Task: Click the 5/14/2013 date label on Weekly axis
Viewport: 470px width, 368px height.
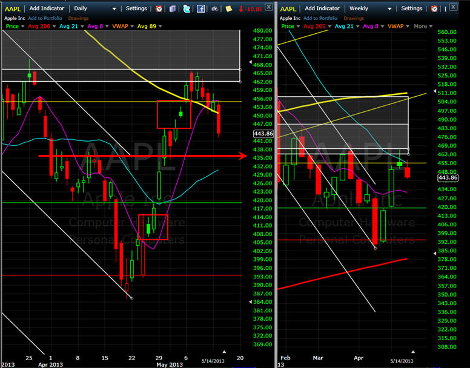Action: point(402,361)
